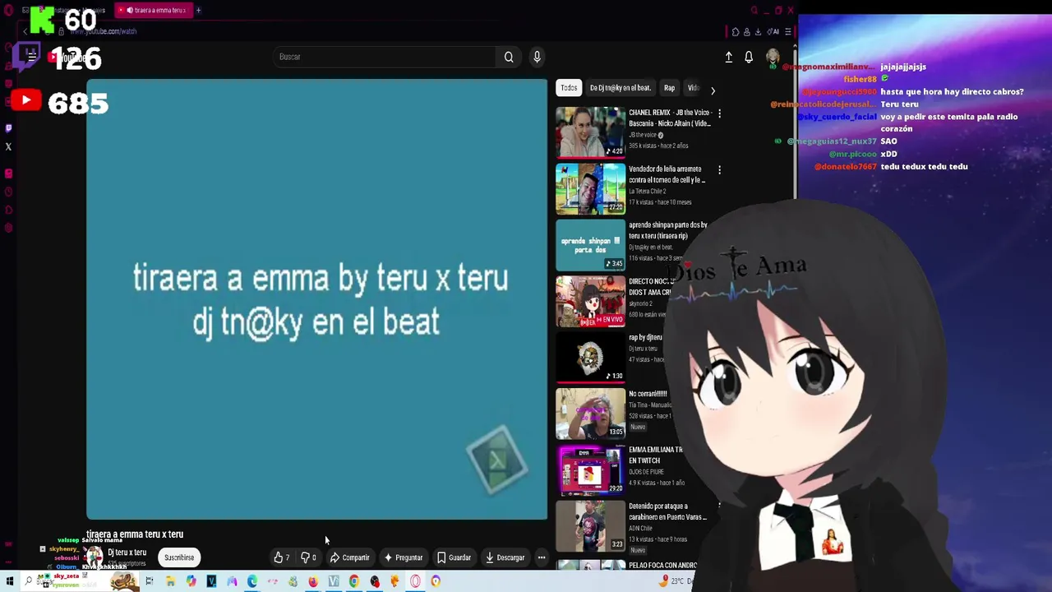Click the Preguntar button
This screenshot has height=592, width=1052.
click(403, 557)
